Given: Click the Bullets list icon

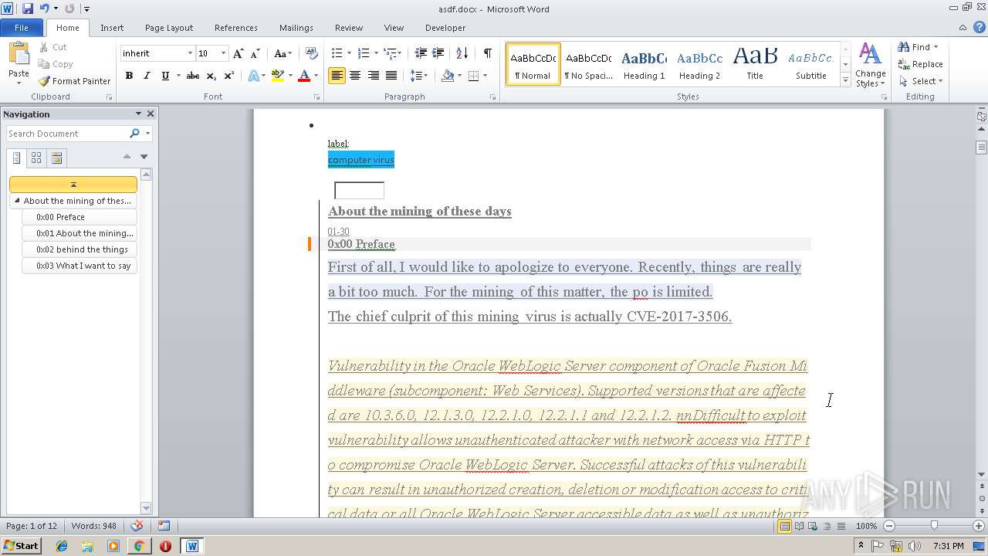Looking at the screenshot, I should [x=337, y=53].
